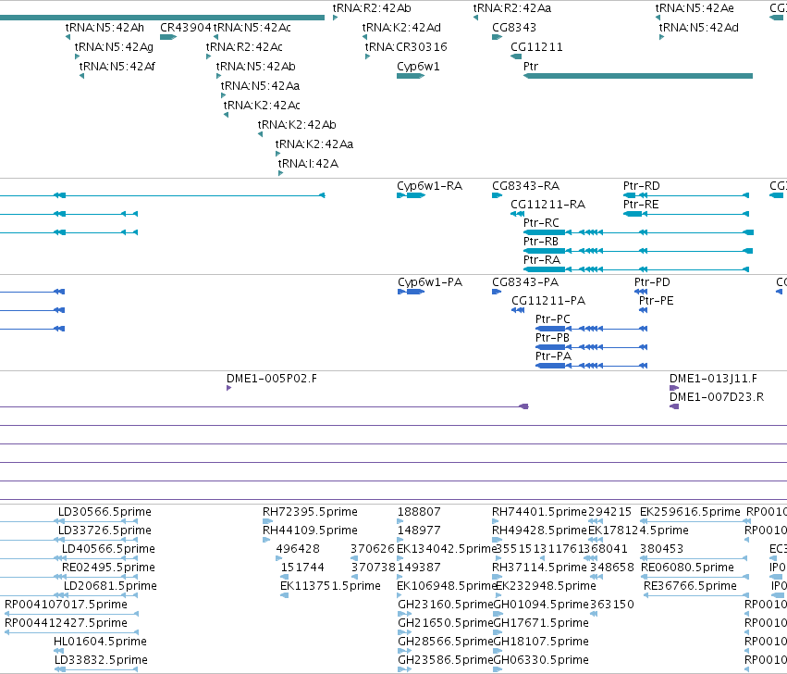This screenshot has height=674, width=787.
Task: Open the CR43904 gene label
Action: tap(186, 28)
